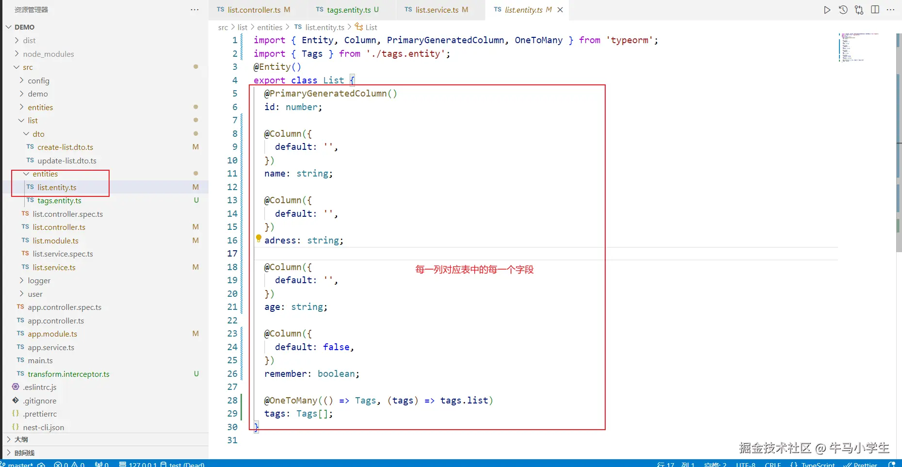The width and height of the screenshot is (902, 467).
Task: Open the file history timeline icon
Action: [x=843, y=10]
